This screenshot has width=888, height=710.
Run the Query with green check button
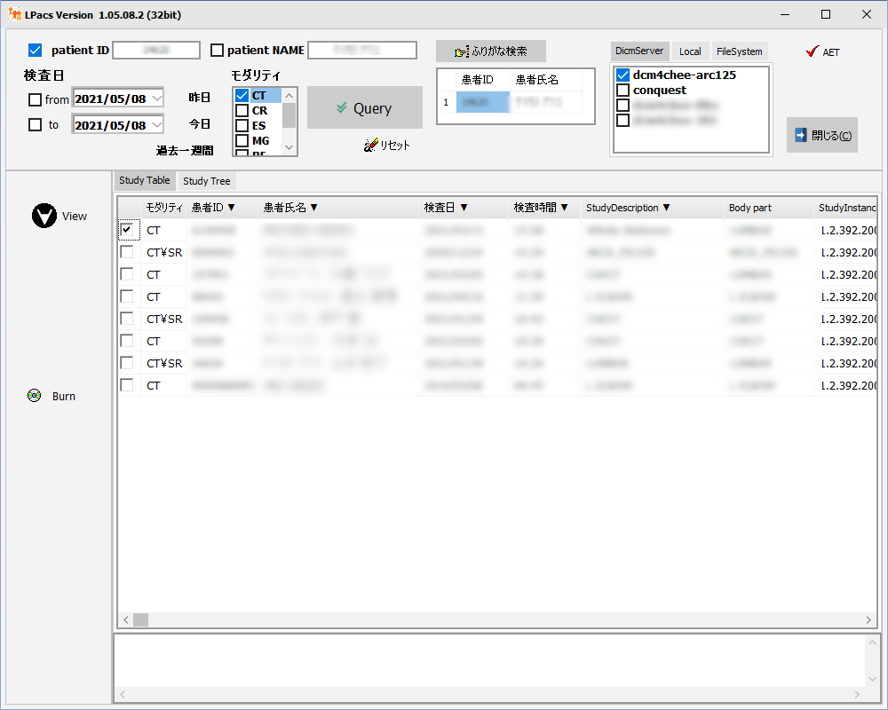(364, 108)
